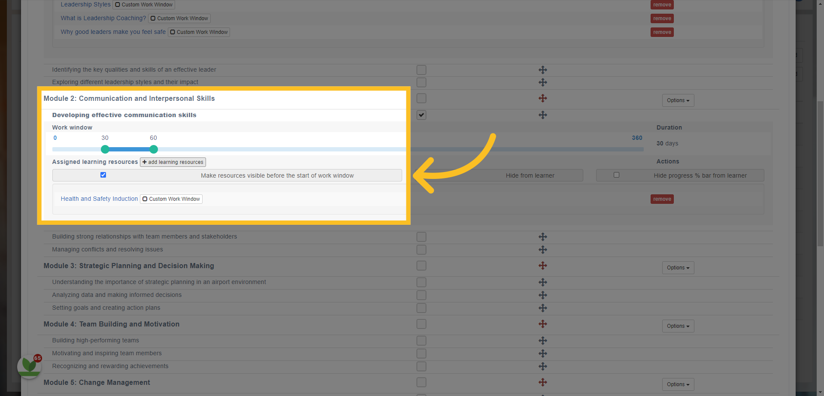Click Module 2 Communication and Interpersonal Skills heading
This screenshot has height=396, width=824.
point(129,98)
